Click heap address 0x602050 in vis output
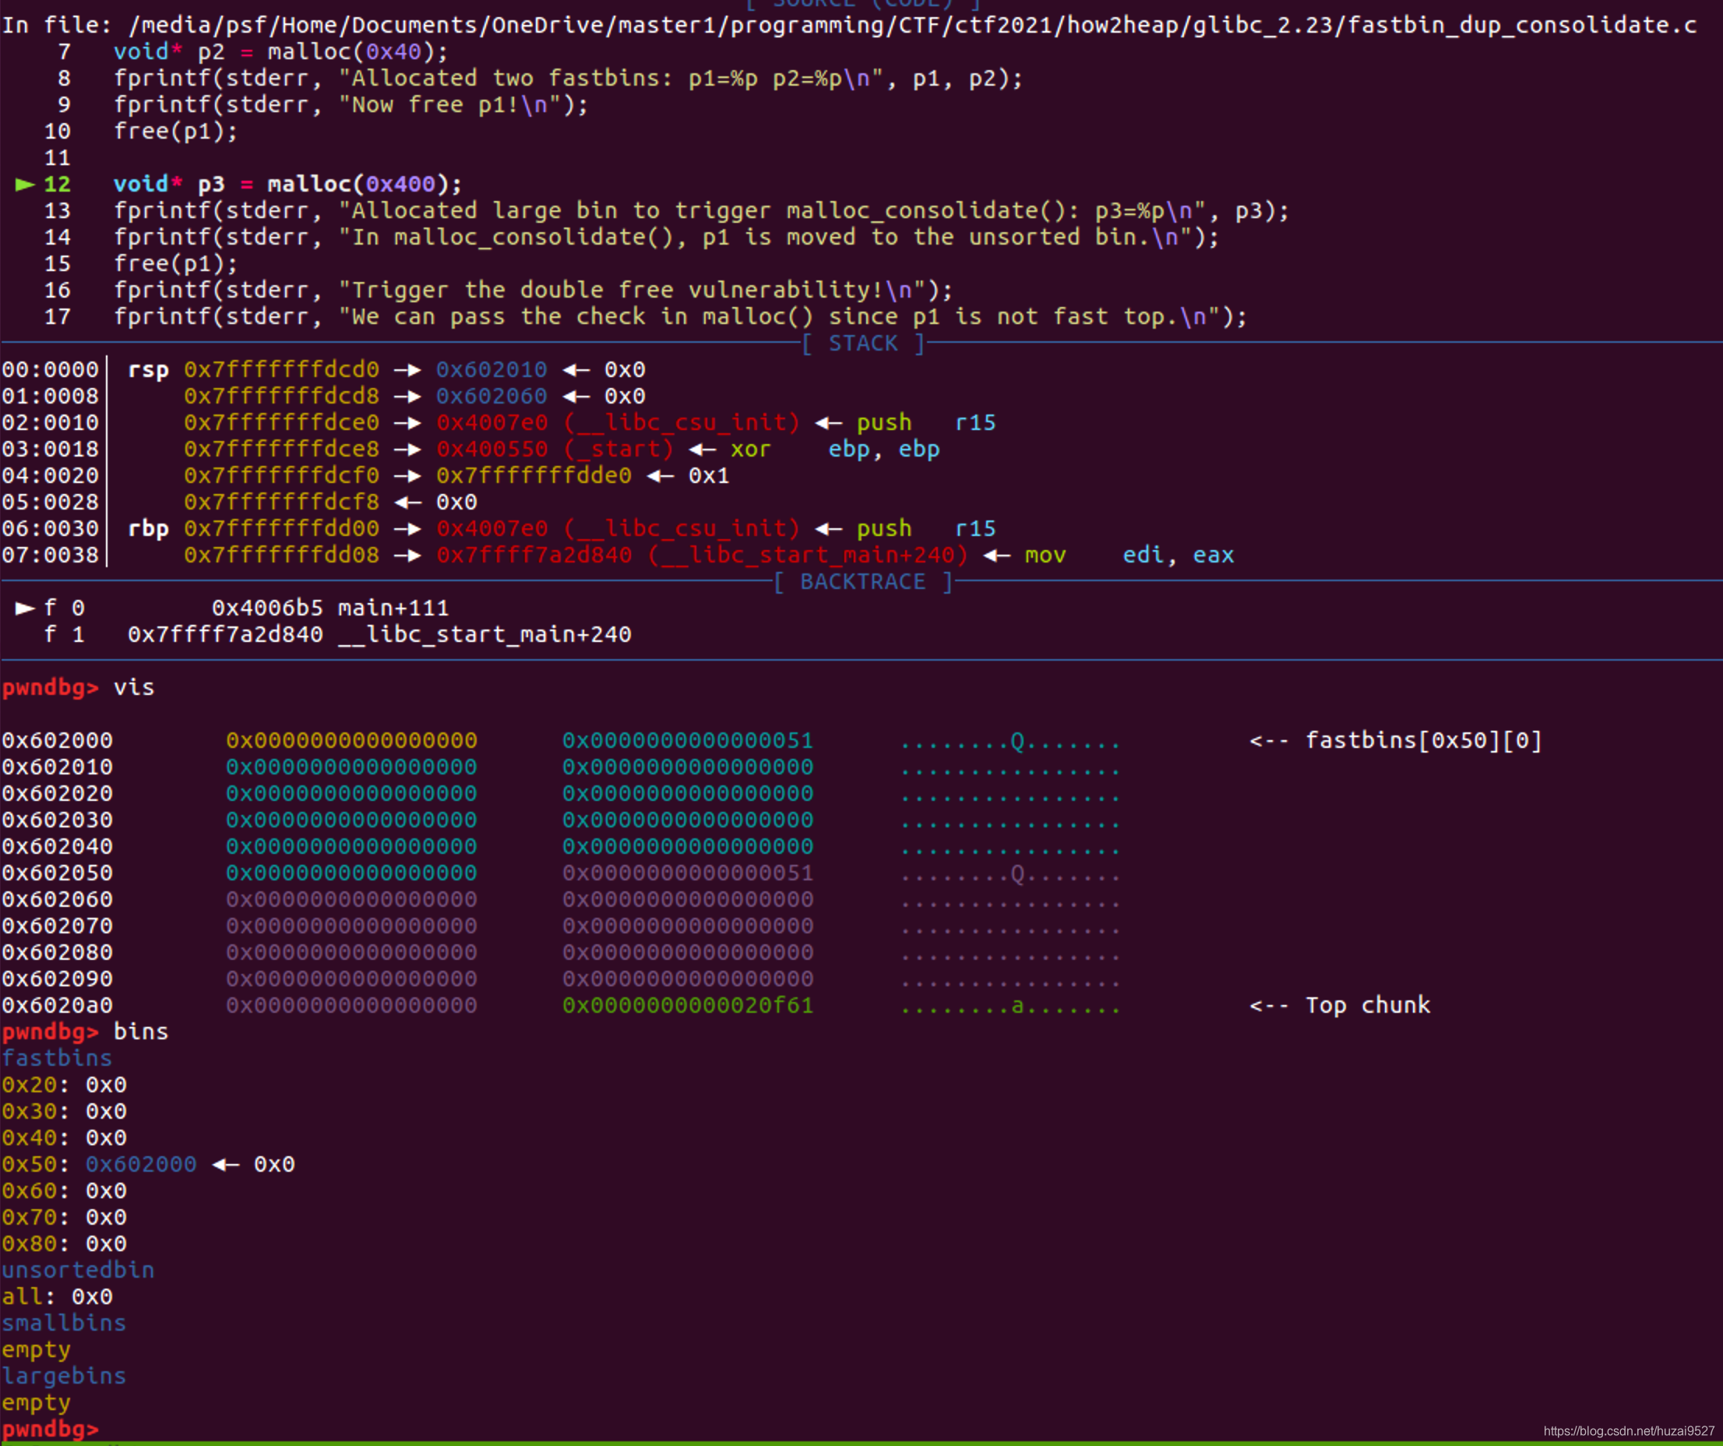Screen dimensions: 1723x1446 coord(58,873)
